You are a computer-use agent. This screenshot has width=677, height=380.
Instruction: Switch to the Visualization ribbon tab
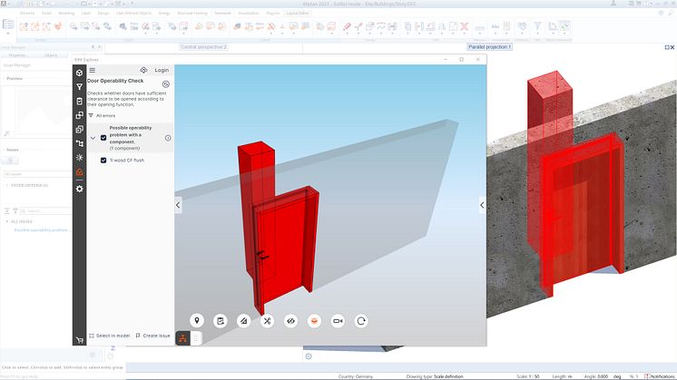click(x=249, y=14)
